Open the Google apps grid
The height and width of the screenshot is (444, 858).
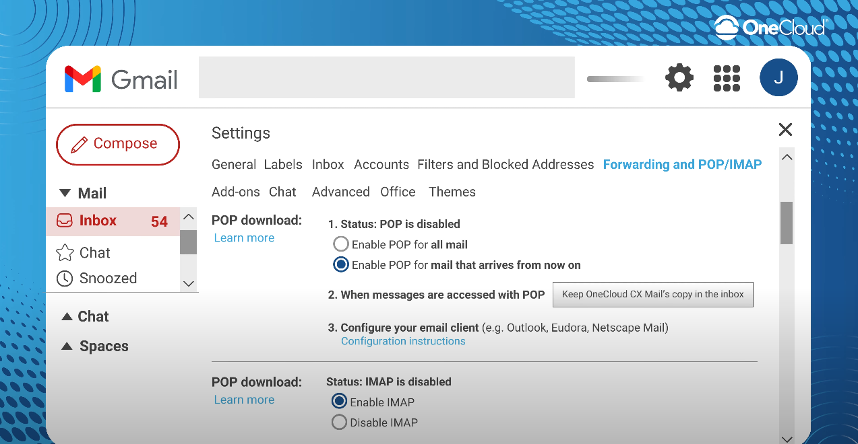click(x=727, y=78)
